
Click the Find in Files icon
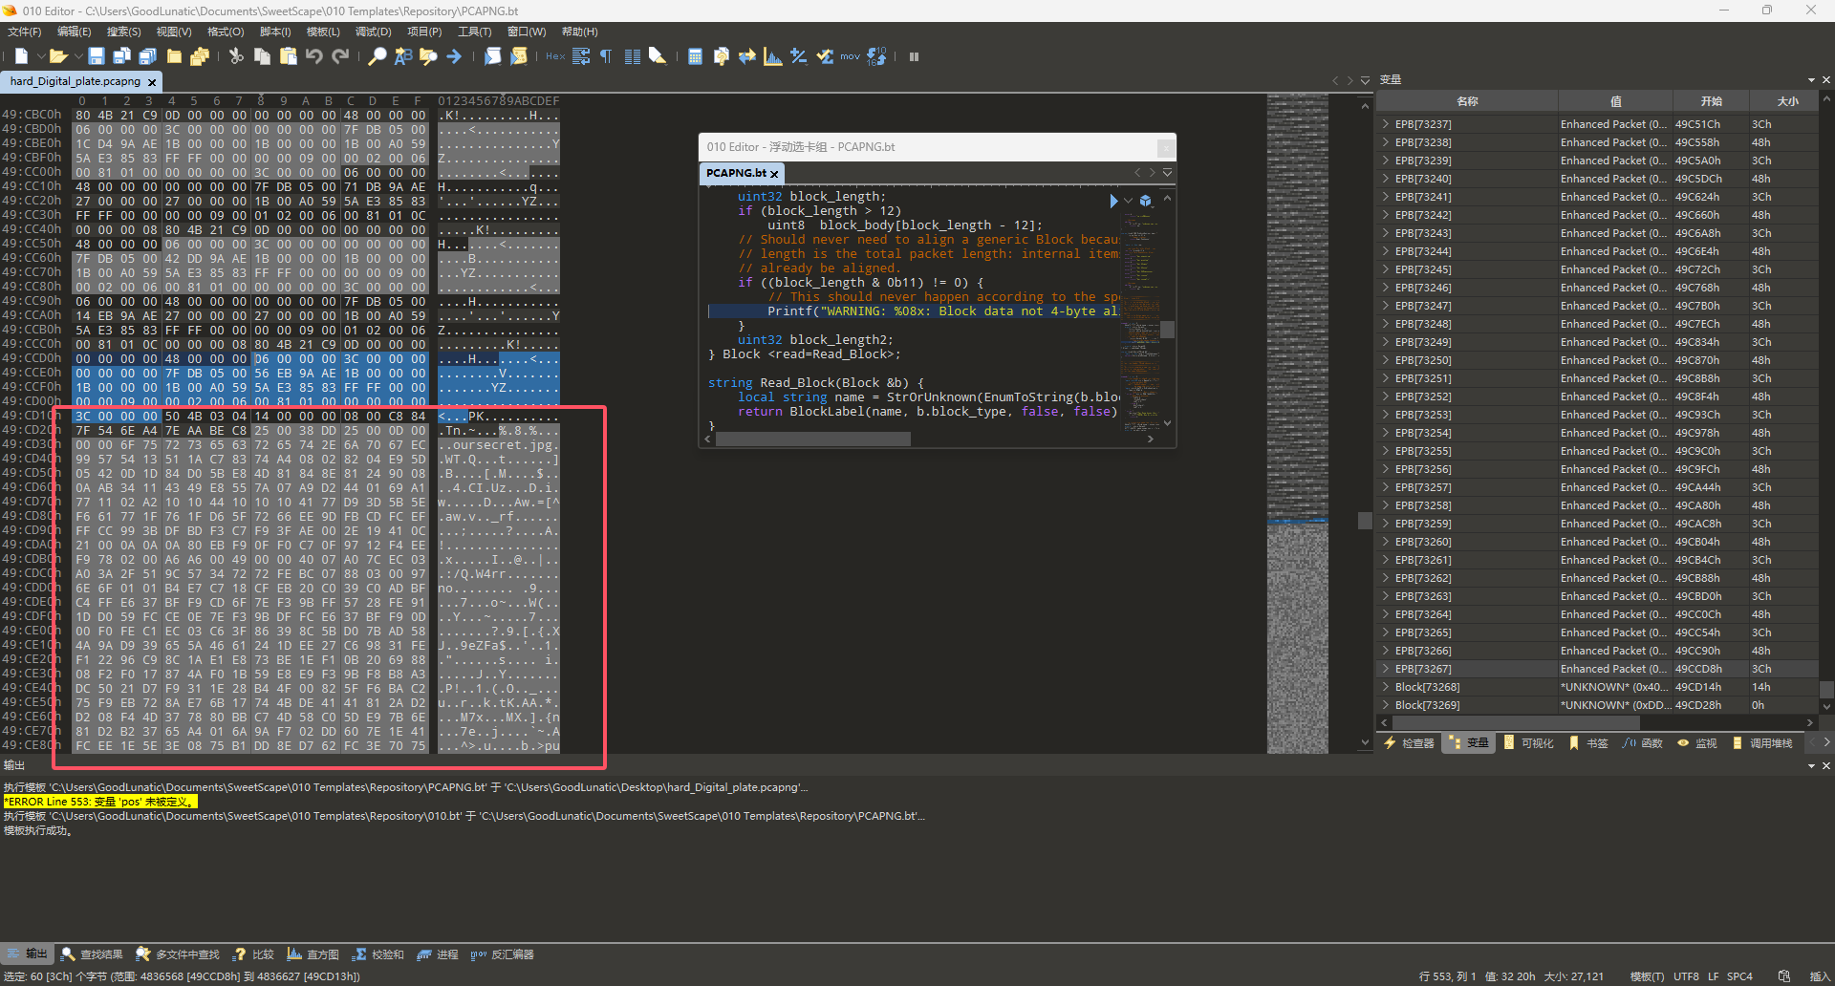(x=428, y=56)
